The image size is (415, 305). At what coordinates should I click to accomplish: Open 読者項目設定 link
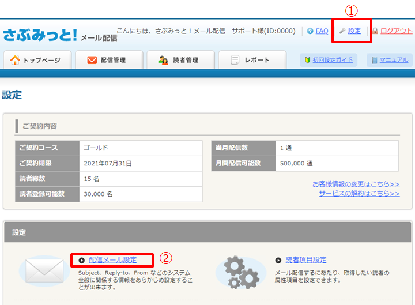coord(305,260)
